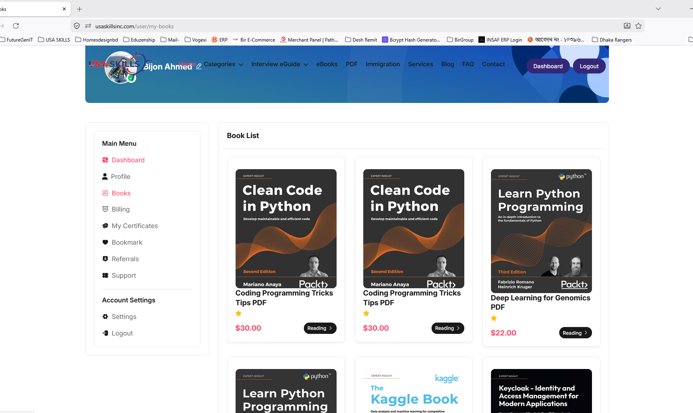Open a new browser tab
Image resolution: width=693 pixels, height=413 pixels.
pyautogui.click(x=80, y=9)
